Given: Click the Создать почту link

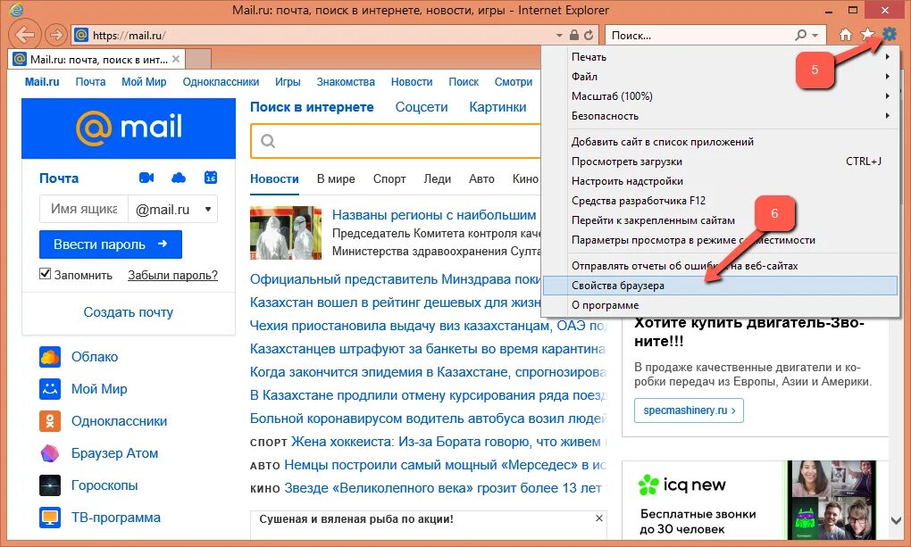Looking at the screenshot, I should tap(129, 312).
